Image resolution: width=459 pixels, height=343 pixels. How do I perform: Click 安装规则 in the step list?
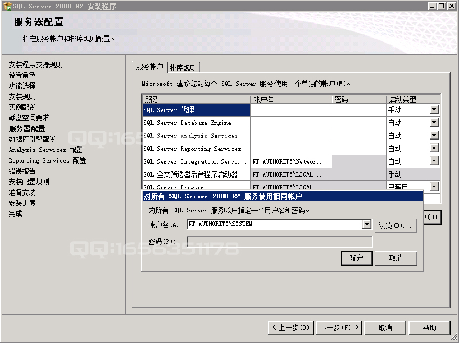click(x=22, y=96)
